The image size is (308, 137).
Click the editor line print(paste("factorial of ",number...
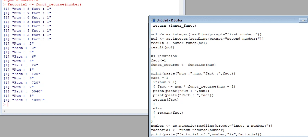click(x=206, y=134)
